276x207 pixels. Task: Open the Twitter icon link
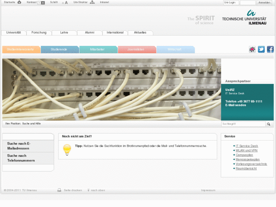pyautogui.click(x=261, y=49)
